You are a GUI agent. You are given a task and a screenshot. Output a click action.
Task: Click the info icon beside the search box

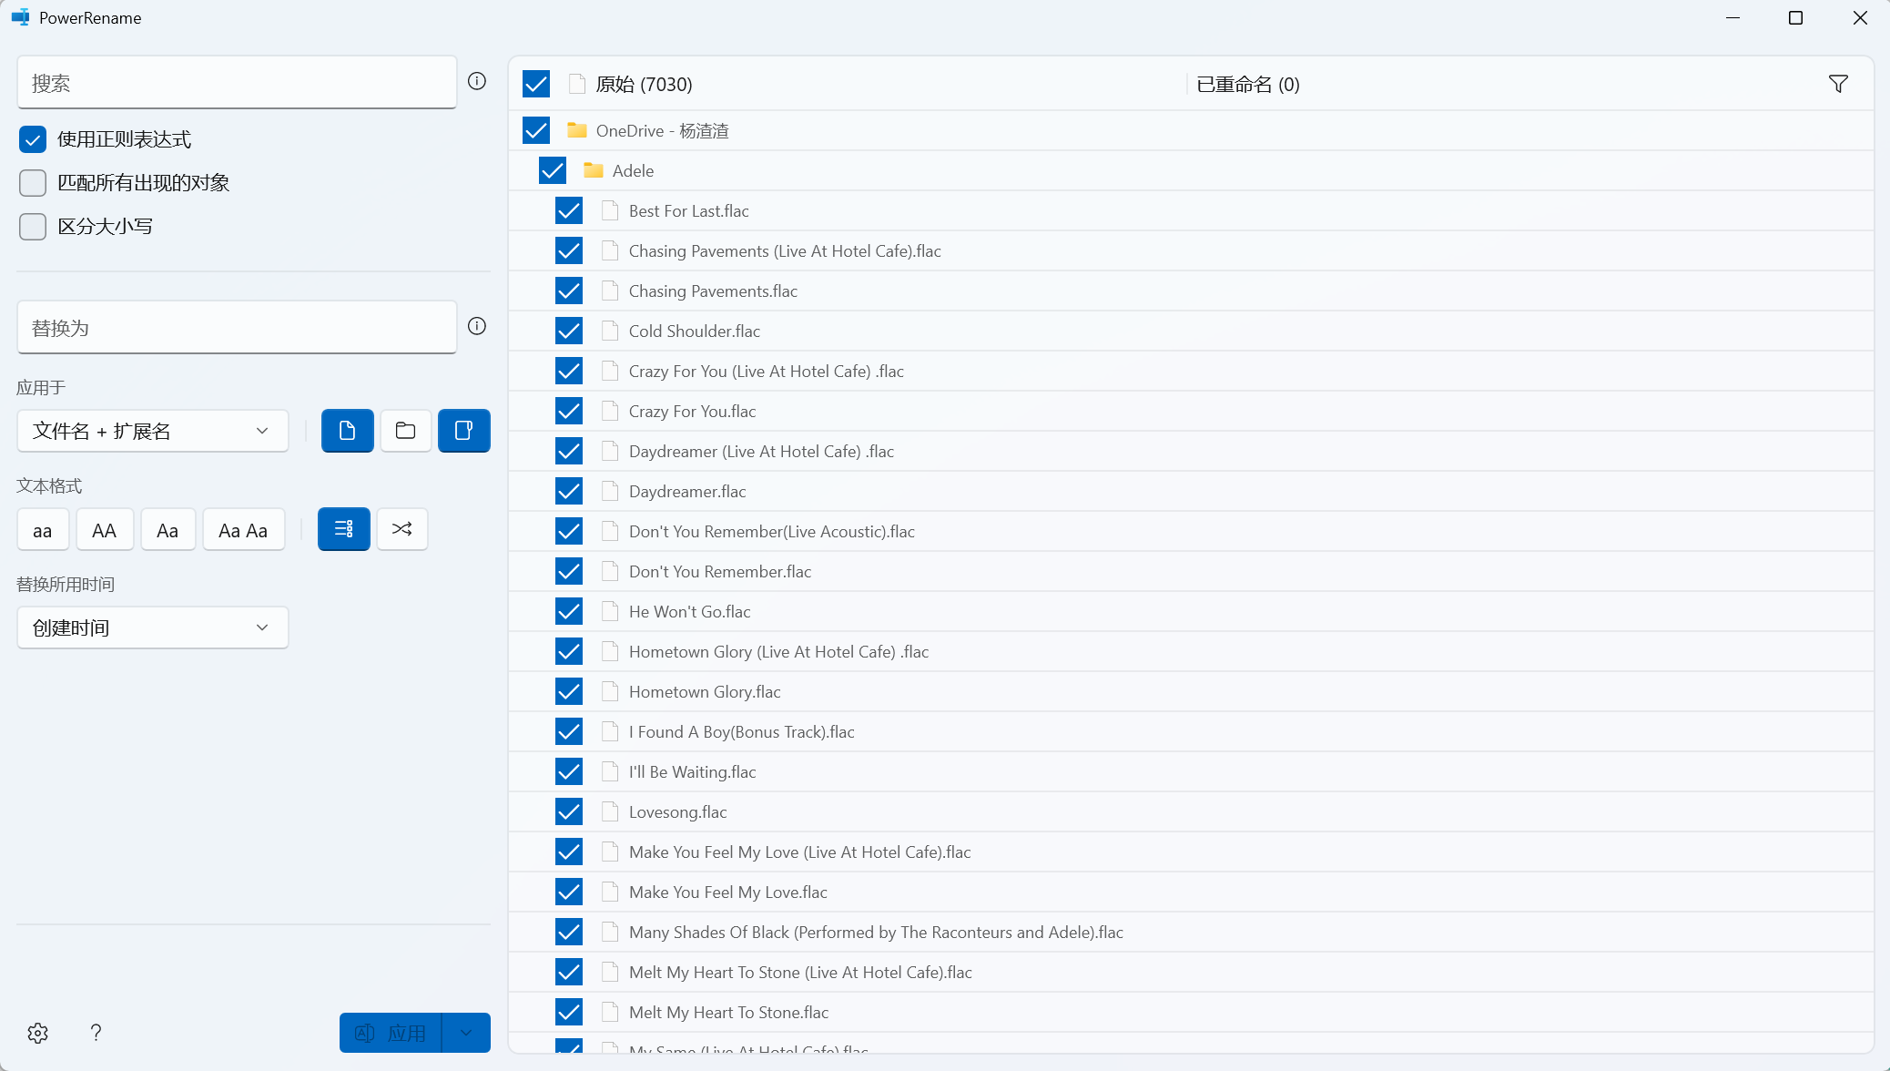[x=477, y=81]
